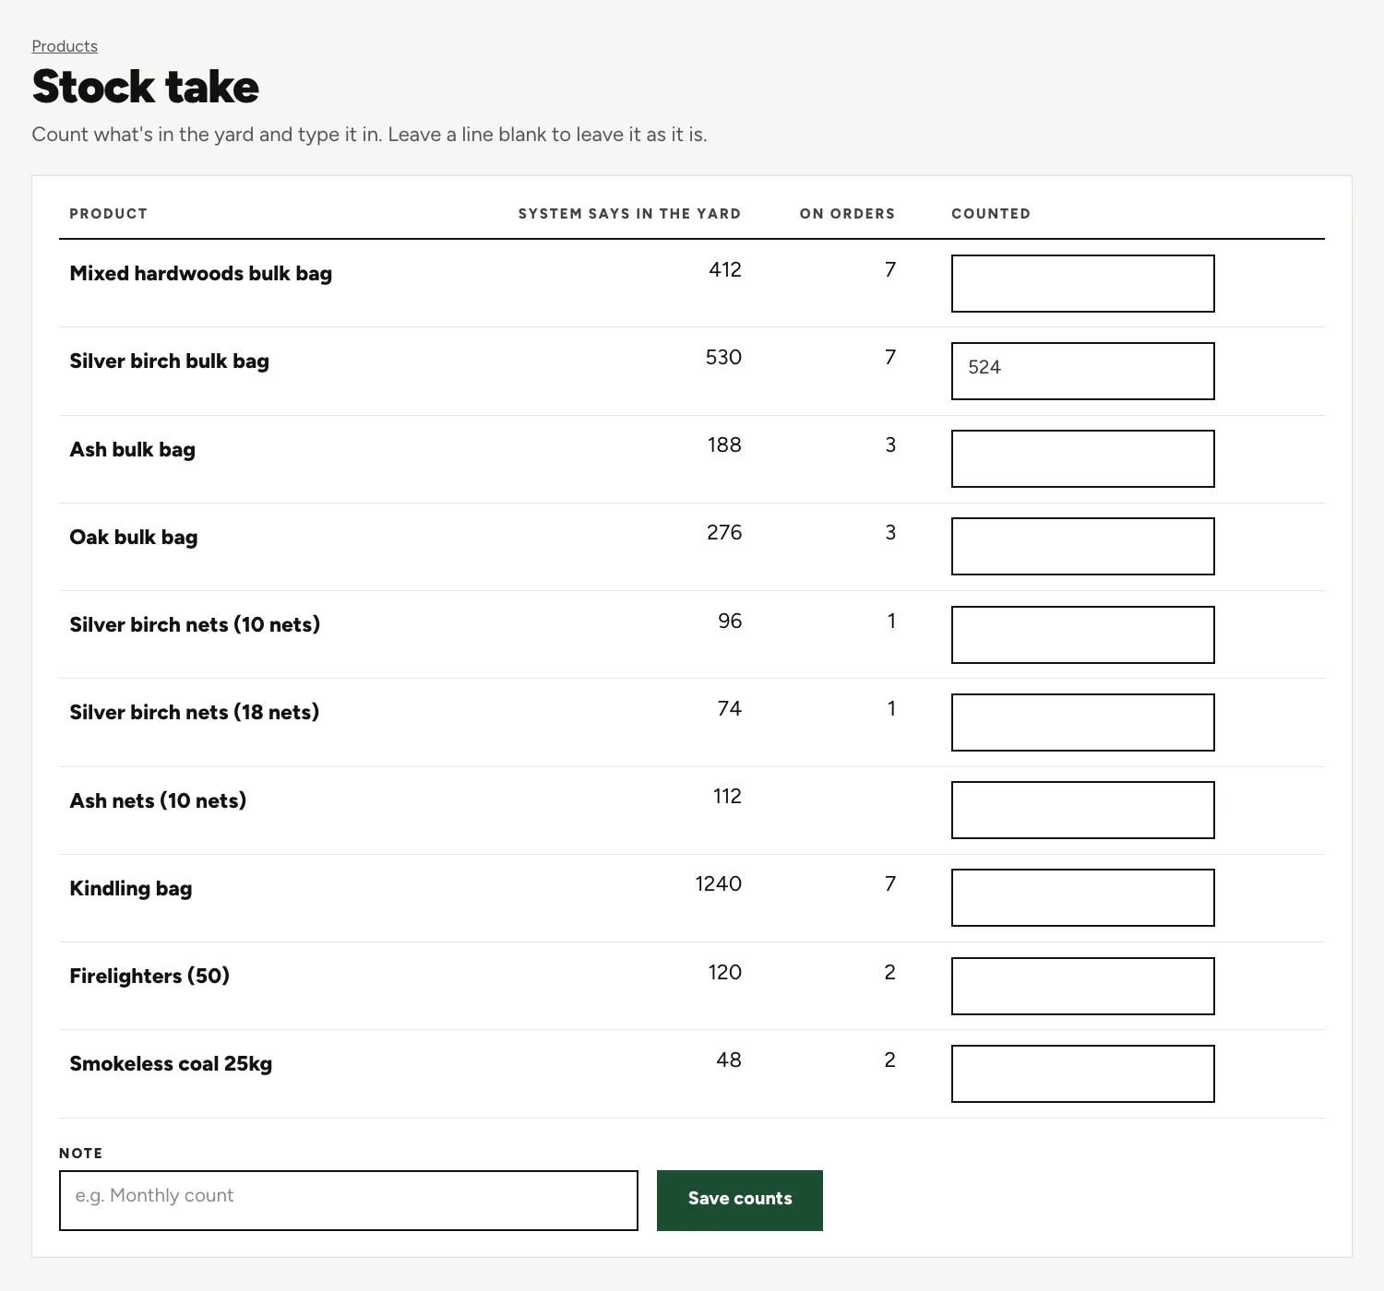
Task: Select Silver birch nets (10 nets) counted box
Action: coord(1083,635)
